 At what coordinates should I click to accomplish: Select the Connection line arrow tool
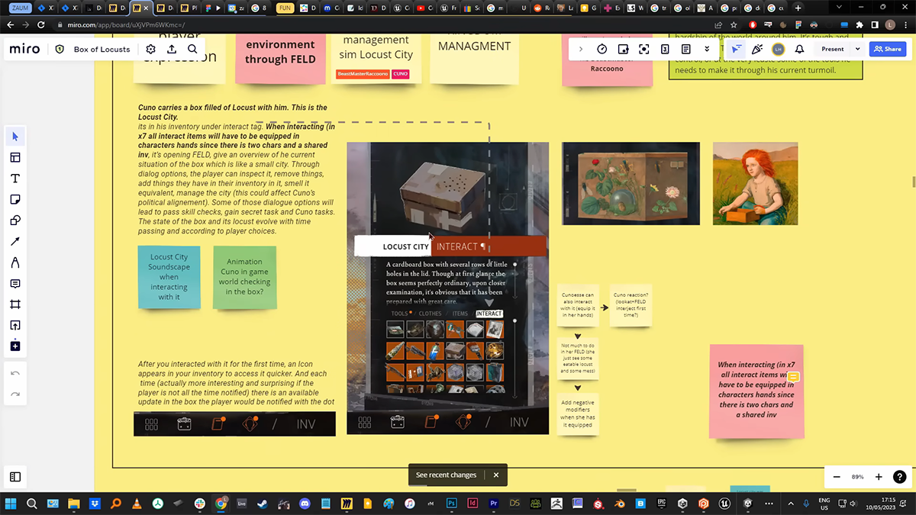pos(15,242)
